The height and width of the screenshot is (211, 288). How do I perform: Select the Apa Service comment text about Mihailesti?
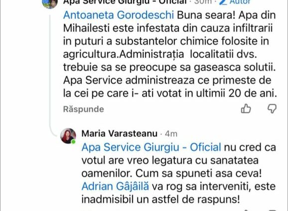[x=170, y=54]
